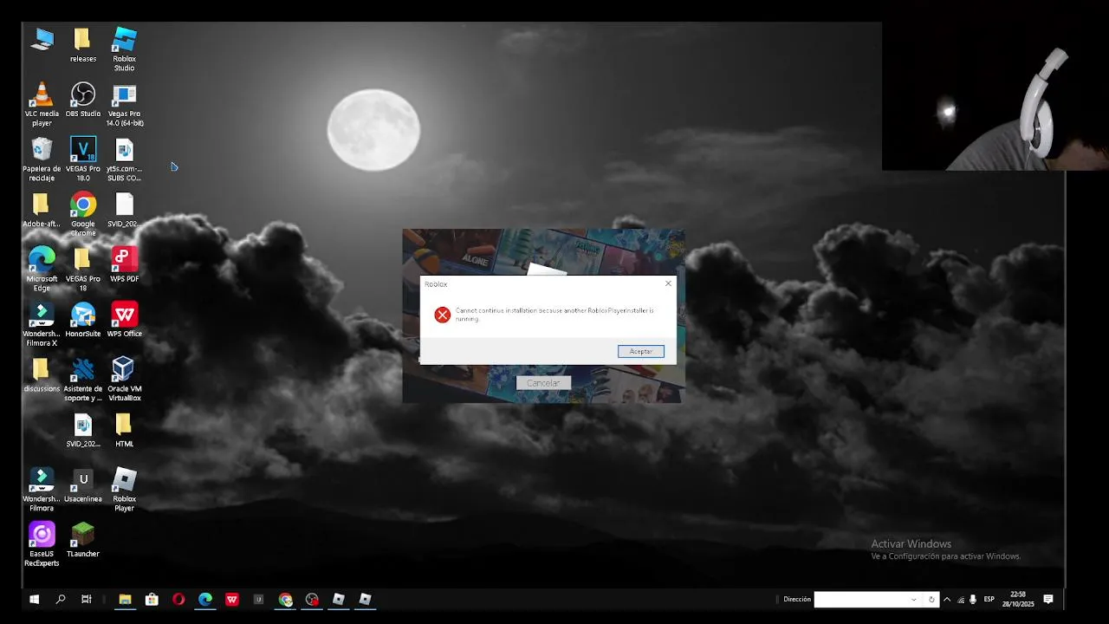Open the Windows Start menu
1109x624 pixels.
35,599
